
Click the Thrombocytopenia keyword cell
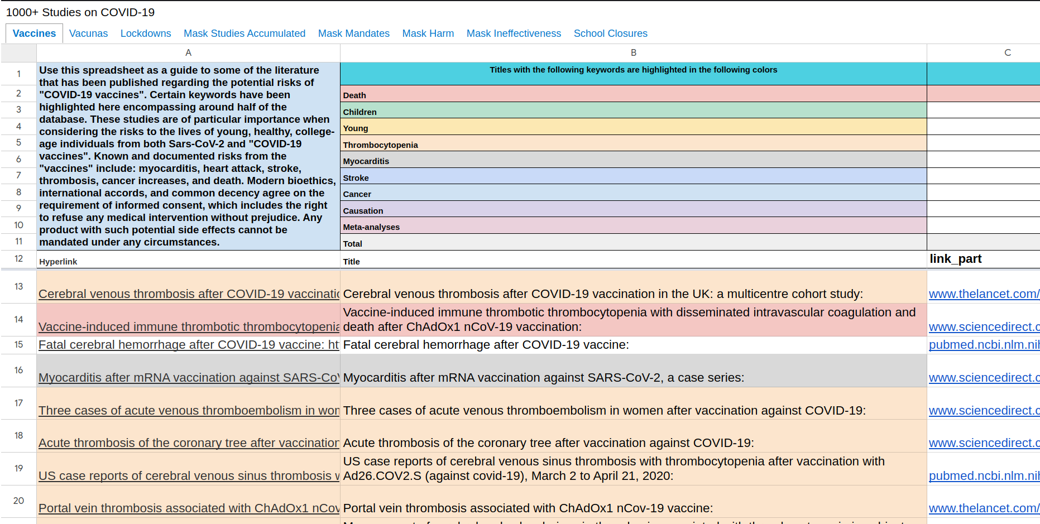[634, 143]
